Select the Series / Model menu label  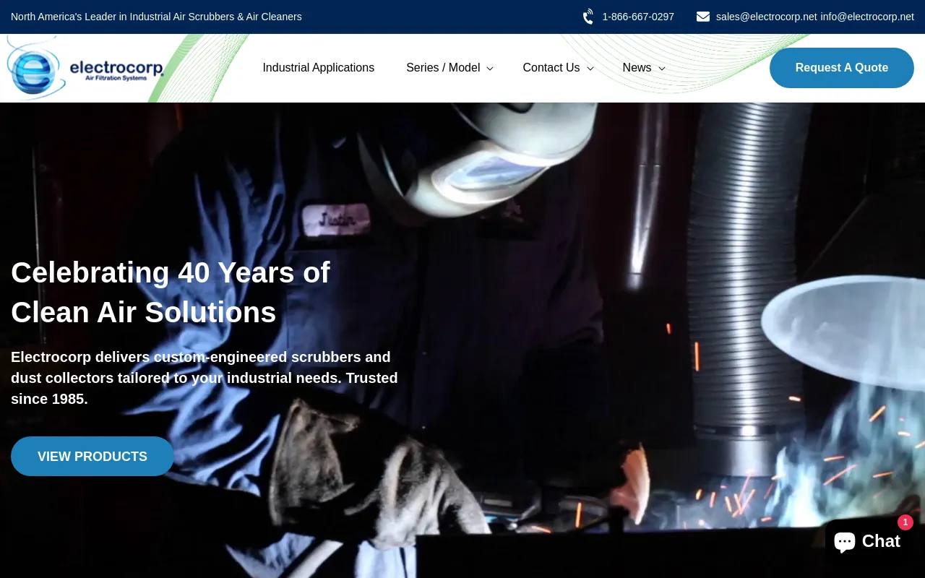point(442,68)
